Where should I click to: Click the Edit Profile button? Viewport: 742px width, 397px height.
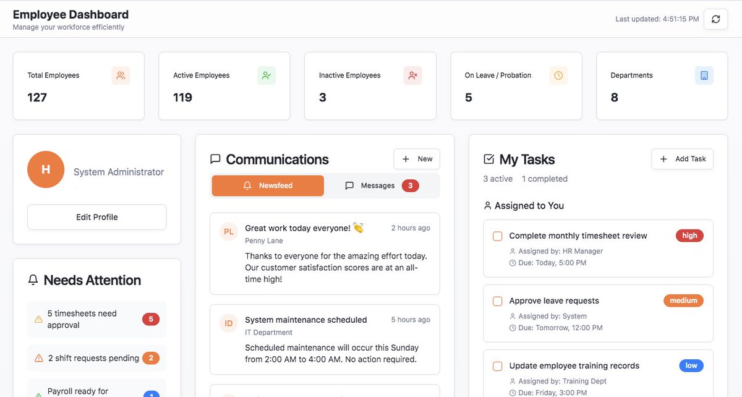pyautogui.click(x=96, y=216)
